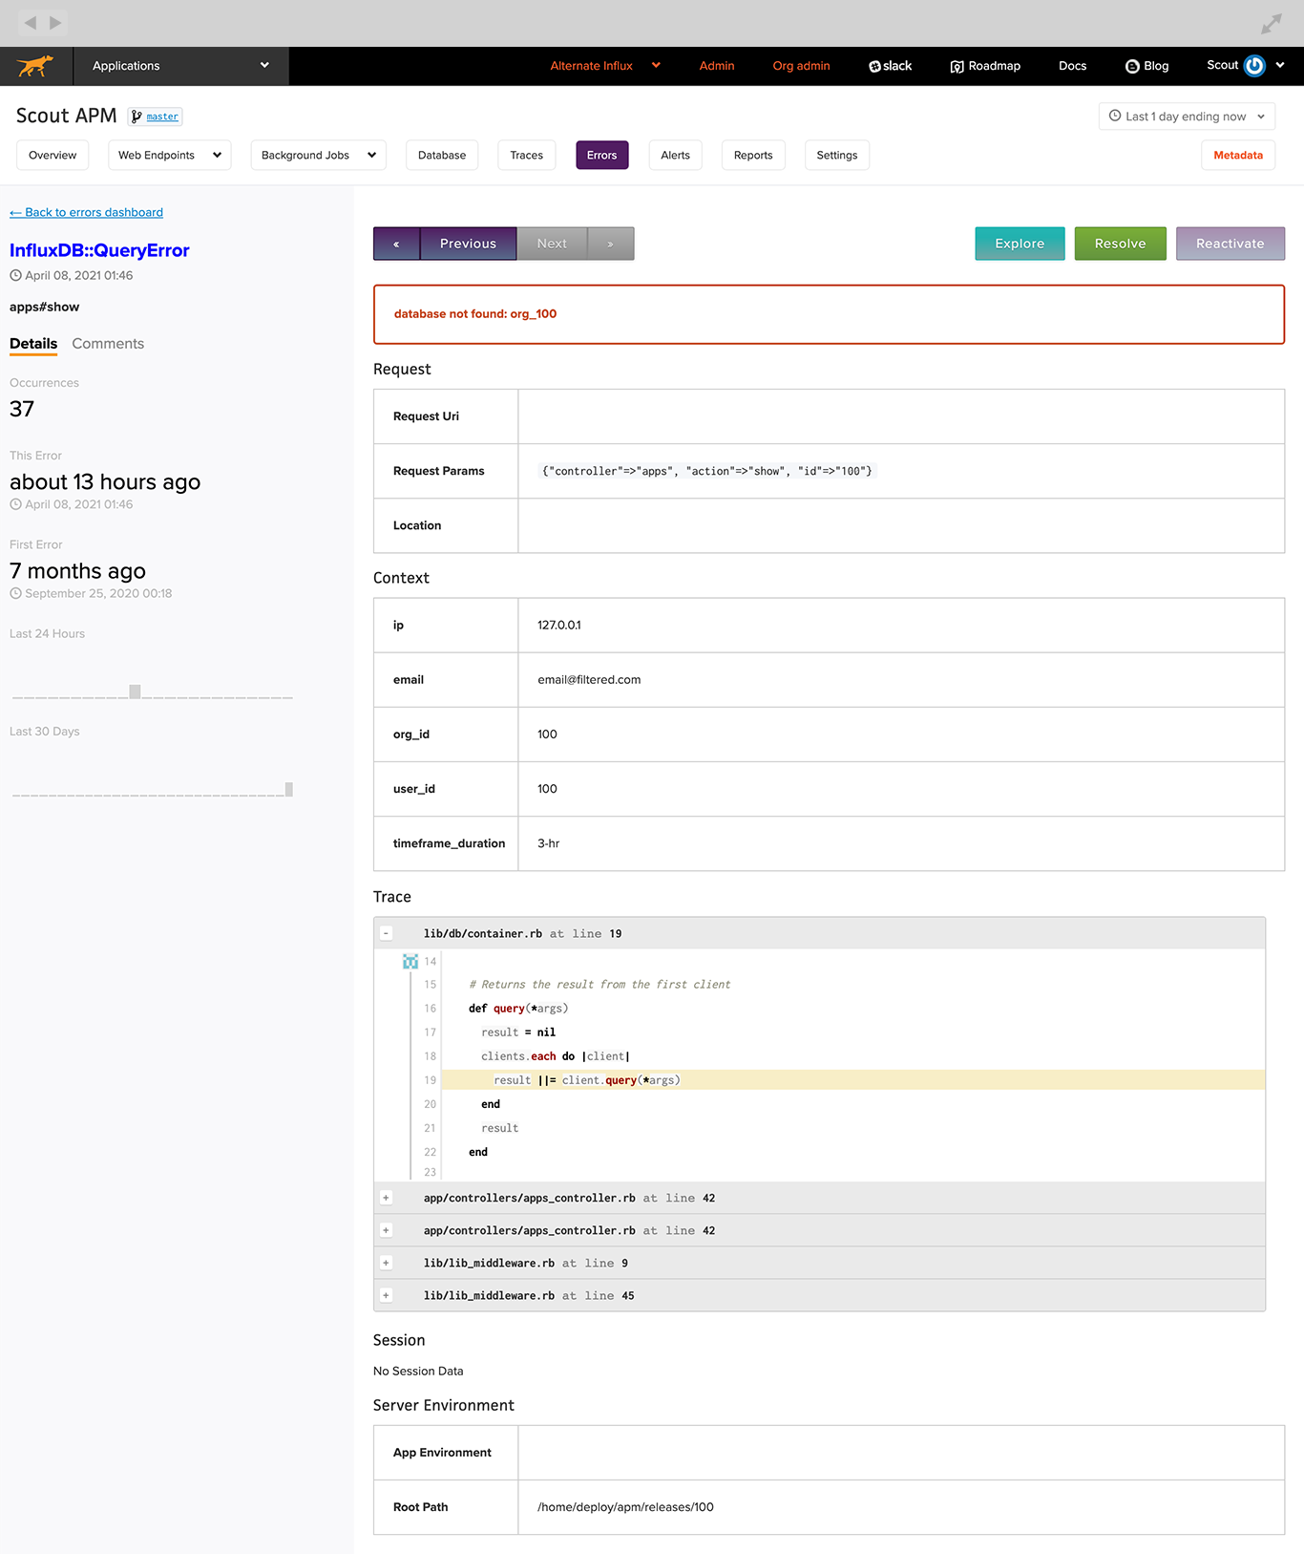Open the Alerts tab

pos(675,155)
